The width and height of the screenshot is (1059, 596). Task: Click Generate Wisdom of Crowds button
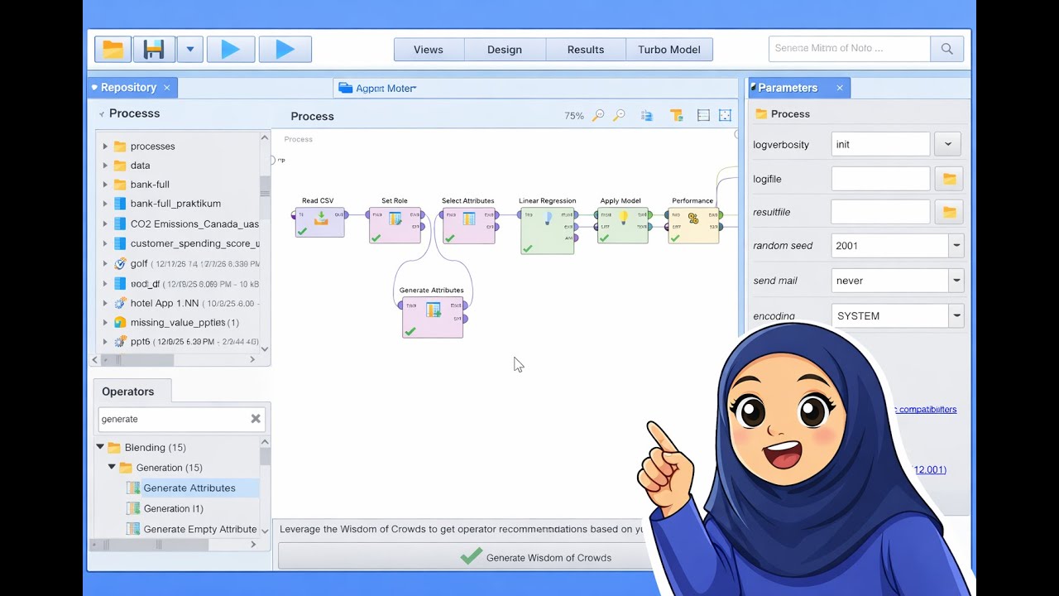point(463,557)
